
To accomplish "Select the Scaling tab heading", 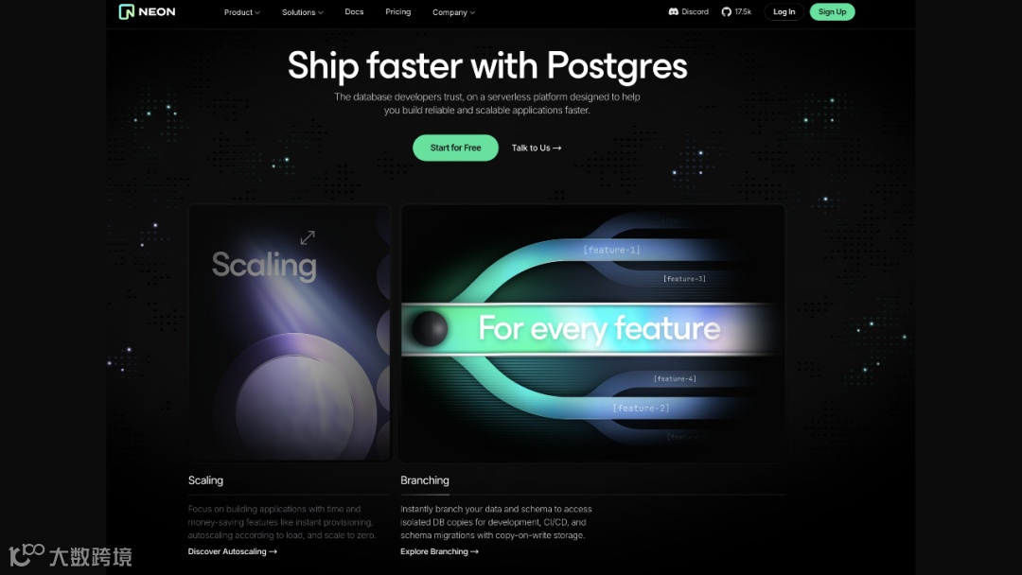I will [x=206, y=480].
